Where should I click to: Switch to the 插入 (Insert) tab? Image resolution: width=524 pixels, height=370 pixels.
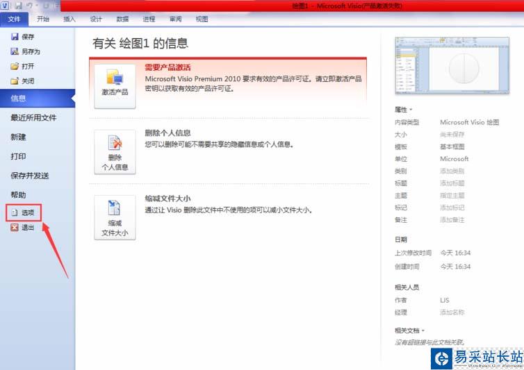[x=69, y=19]
